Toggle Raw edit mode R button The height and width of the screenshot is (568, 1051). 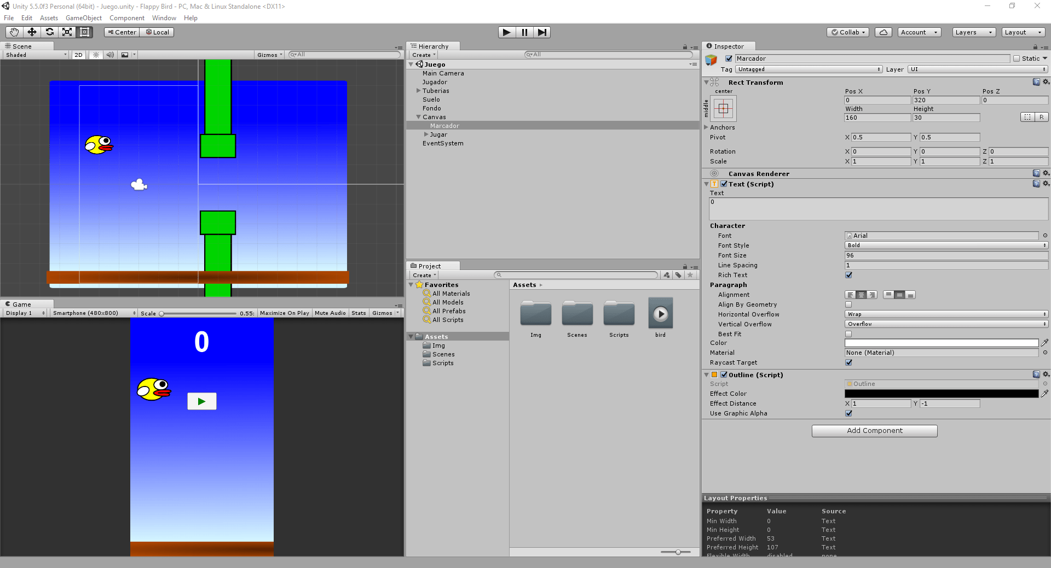point(1042,117)
